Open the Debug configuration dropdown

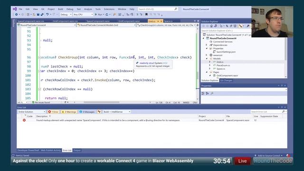click(66, 15)
